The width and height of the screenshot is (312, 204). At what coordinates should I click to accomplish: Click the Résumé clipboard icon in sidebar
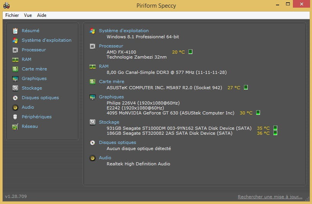pos(15,31)
